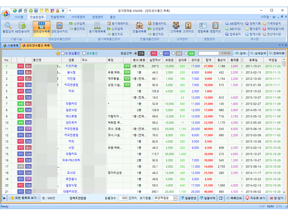The image size is (288, 216).
Task: Click the 전체자료 button with magnifier
Action: (x=277, y=53)
